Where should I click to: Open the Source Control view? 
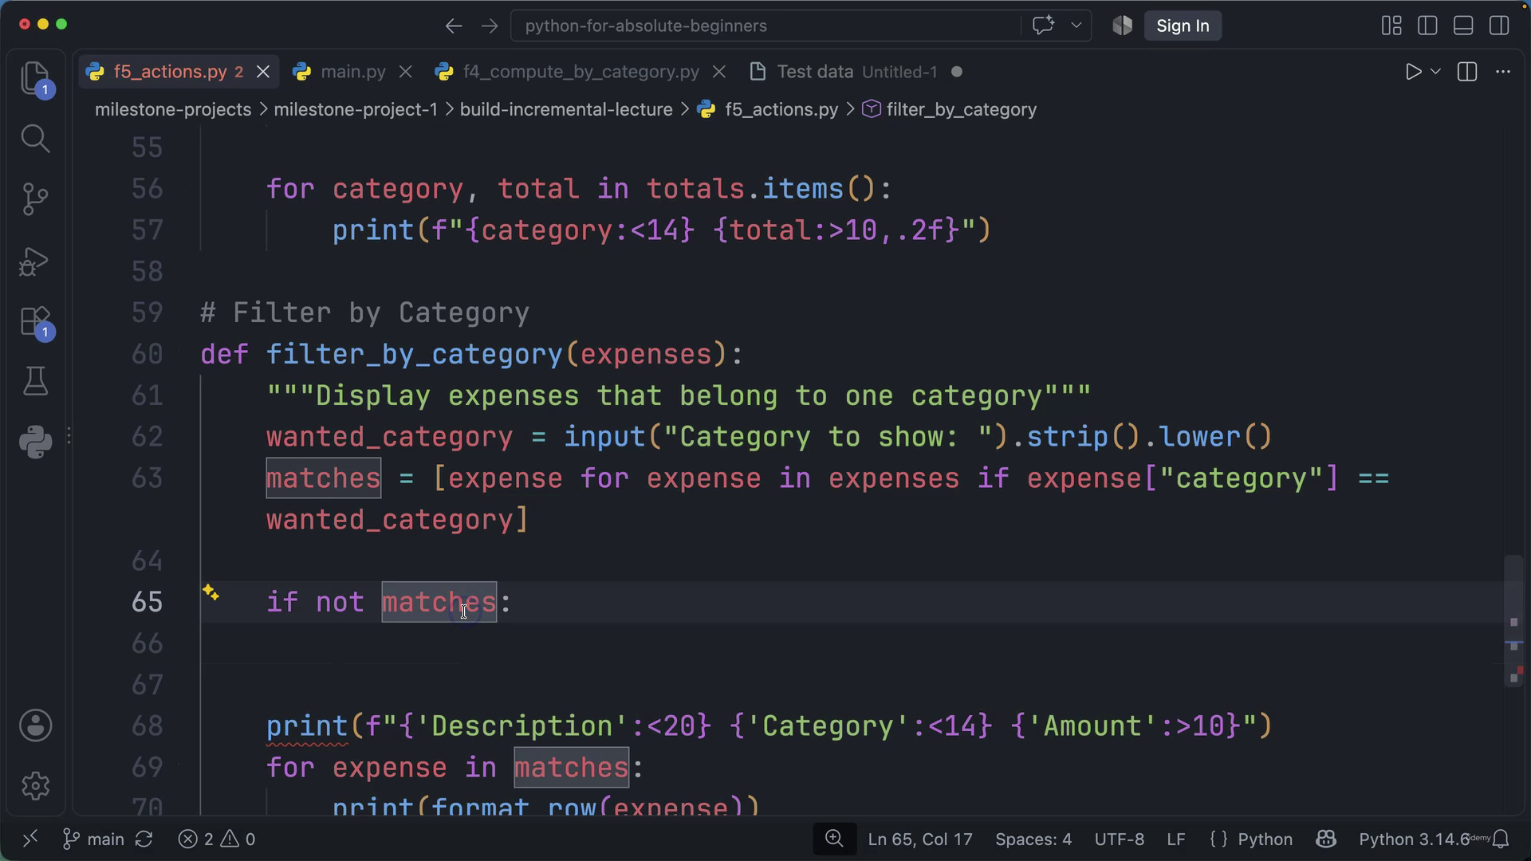click(35, 199)
